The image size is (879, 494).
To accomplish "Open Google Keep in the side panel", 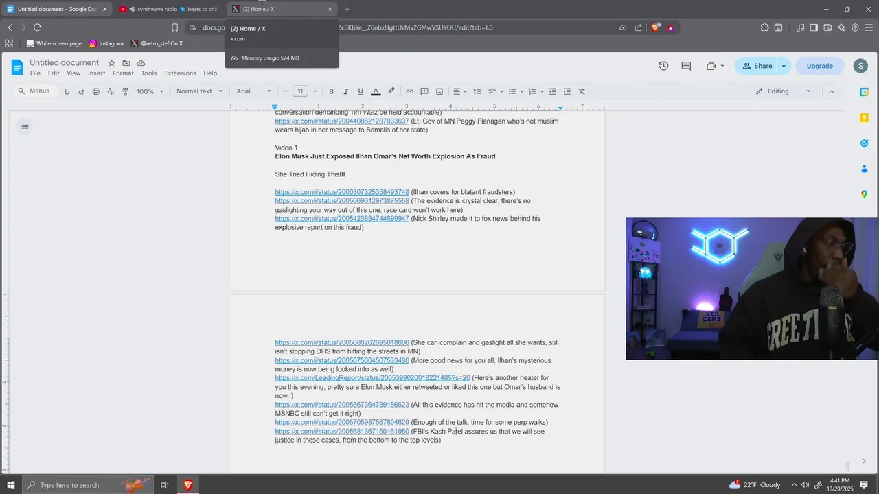I will click(x=865, y=117).
